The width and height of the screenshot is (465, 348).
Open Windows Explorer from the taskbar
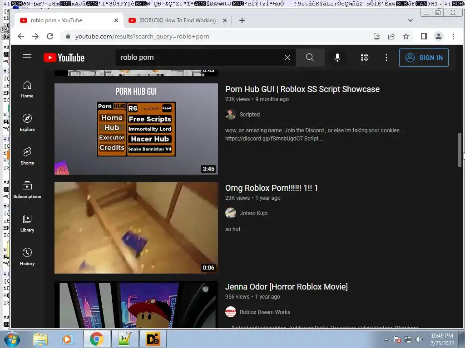[x=40, y=339]
